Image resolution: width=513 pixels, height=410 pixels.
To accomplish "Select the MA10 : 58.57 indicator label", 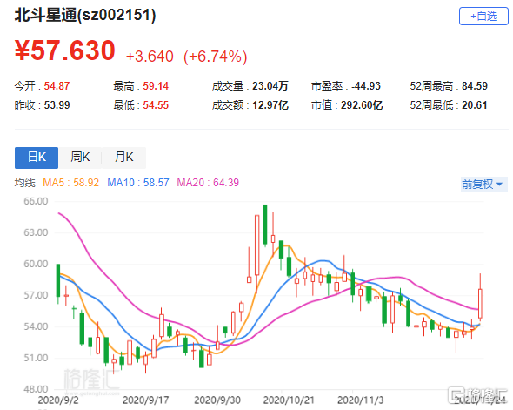I will 138,183.
